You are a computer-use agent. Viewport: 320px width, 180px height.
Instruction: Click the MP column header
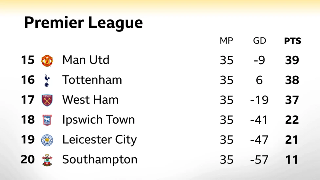point(226,41)
